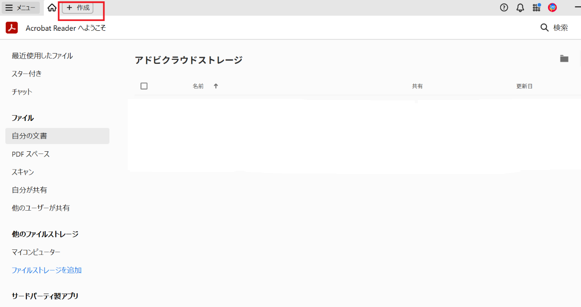Click the Acrobat Reader logo
The image size is (581, 307).
point(12,28)
